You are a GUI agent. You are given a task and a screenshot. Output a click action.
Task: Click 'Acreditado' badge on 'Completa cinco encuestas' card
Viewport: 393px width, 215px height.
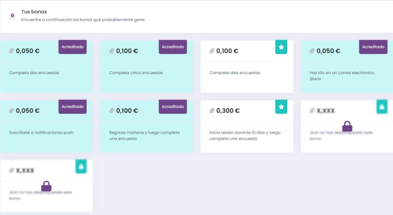(173, 47)
